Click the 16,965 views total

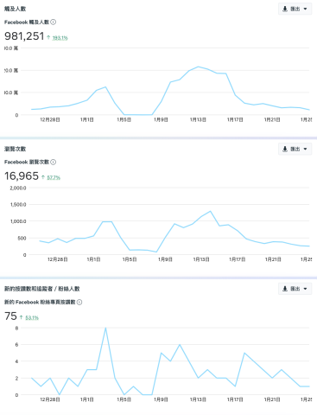[x=22, y=176]
